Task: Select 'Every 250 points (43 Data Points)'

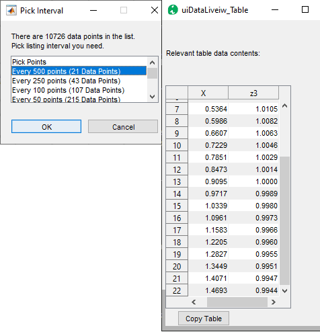Action: click(x=79, y=81)
